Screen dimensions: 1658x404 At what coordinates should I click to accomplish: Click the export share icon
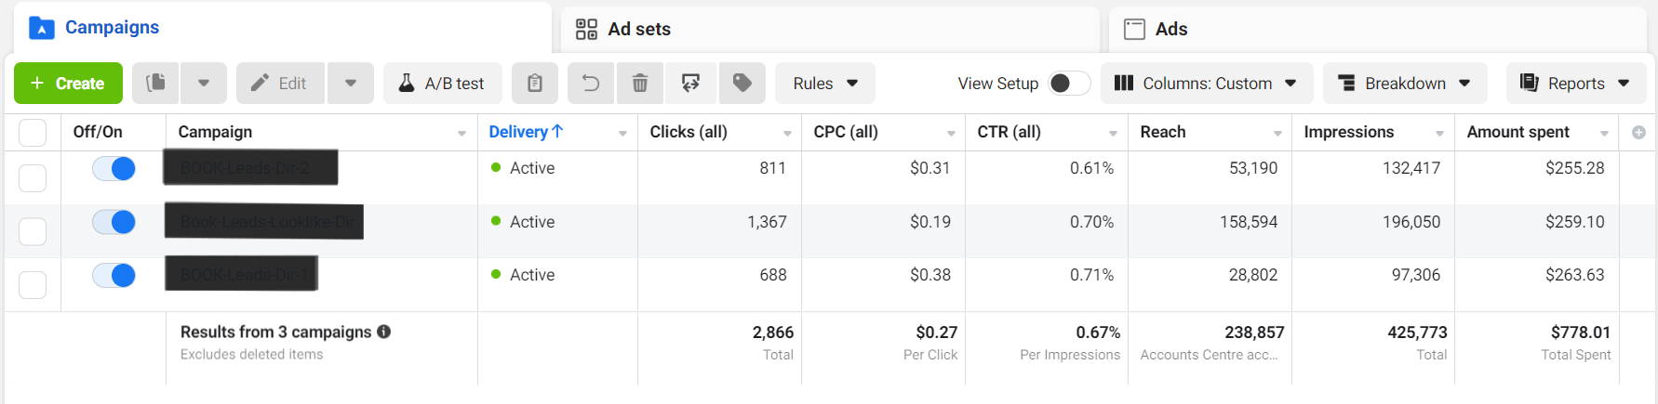pyautogui.click(x=690, y=84)
